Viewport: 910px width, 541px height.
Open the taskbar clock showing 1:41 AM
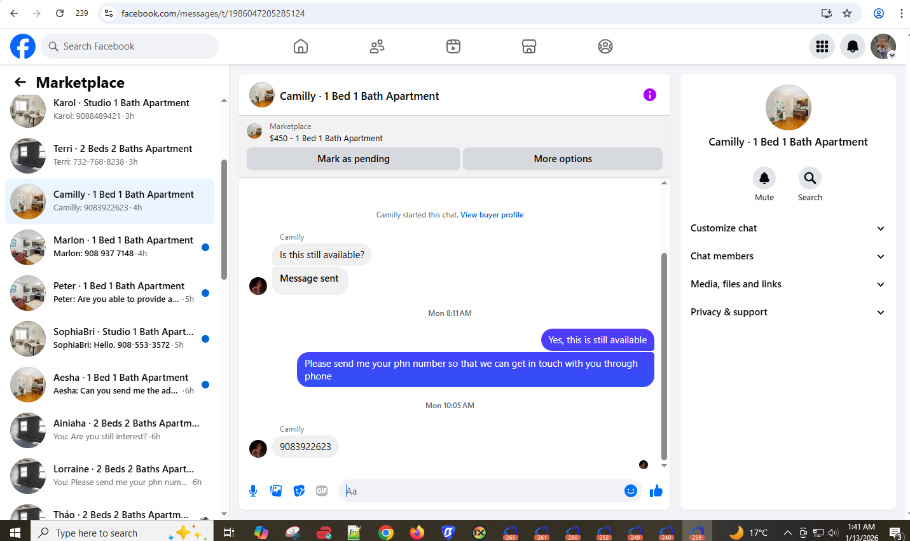click(862, 532)
